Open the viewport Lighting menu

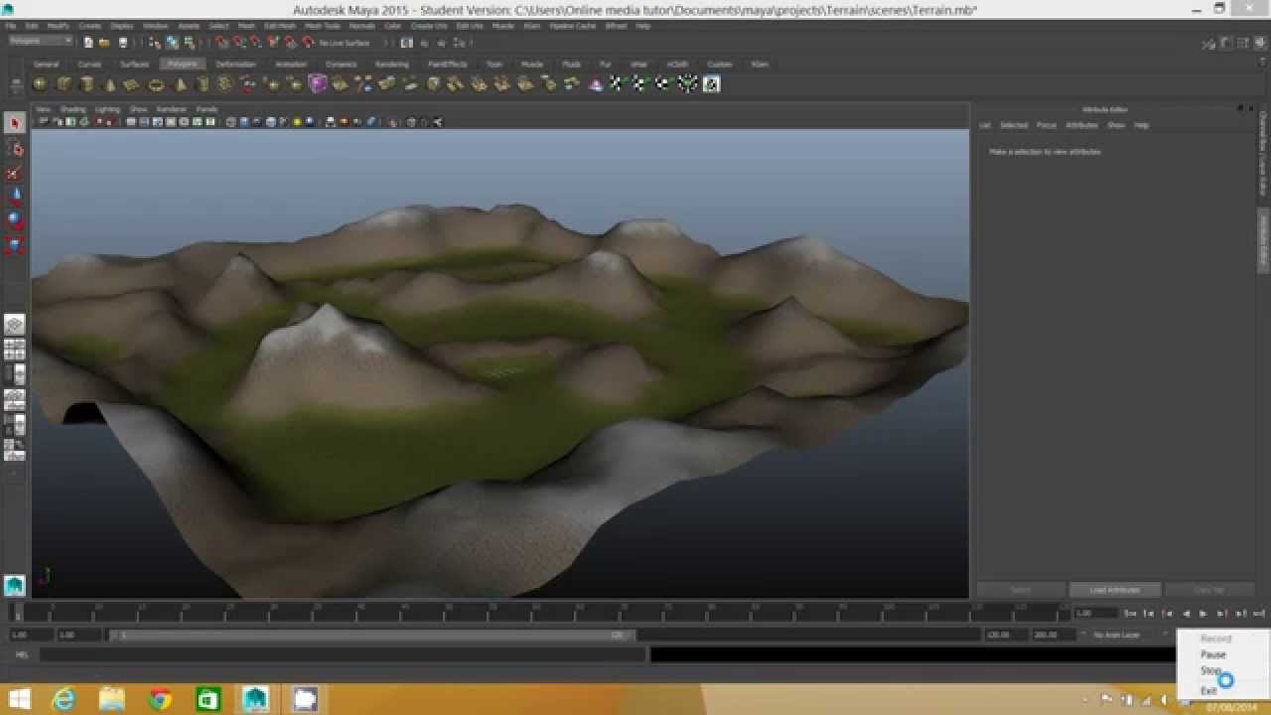tap(107, 109)
